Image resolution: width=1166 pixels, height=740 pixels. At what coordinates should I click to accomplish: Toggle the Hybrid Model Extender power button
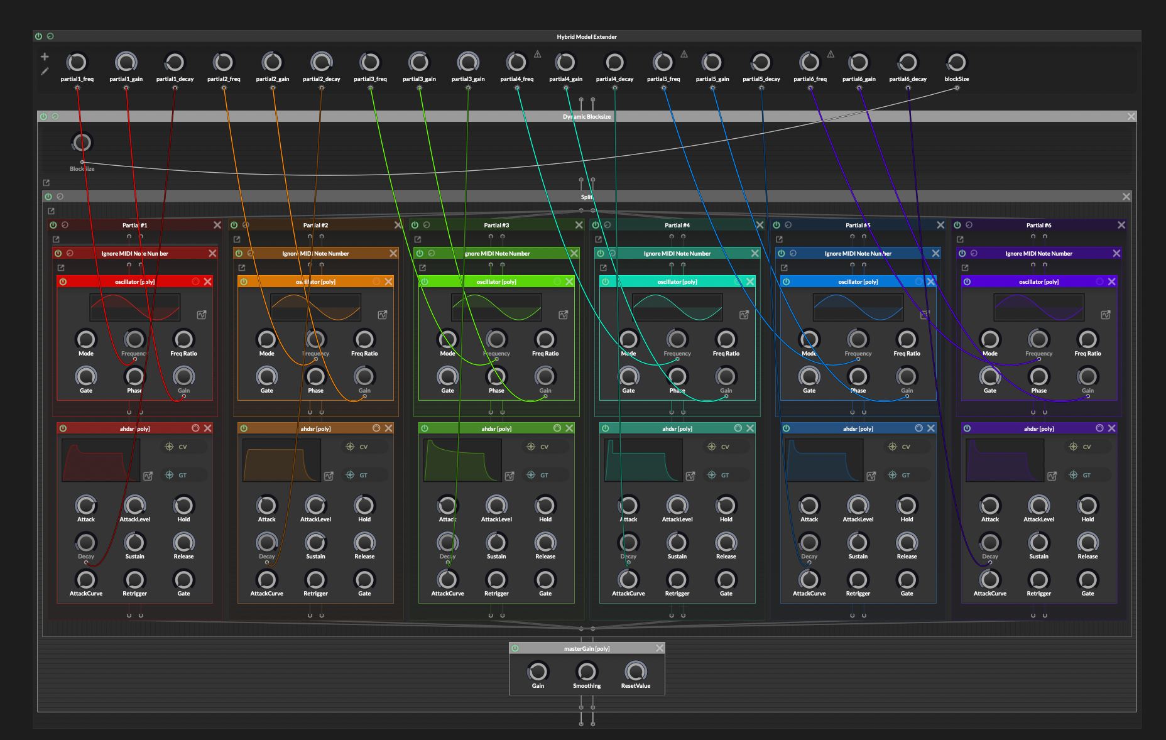(x=38, y=36)
